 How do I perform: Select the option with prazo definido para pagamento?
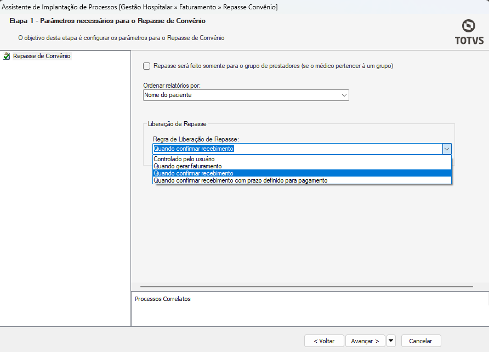tap(241, 180)
